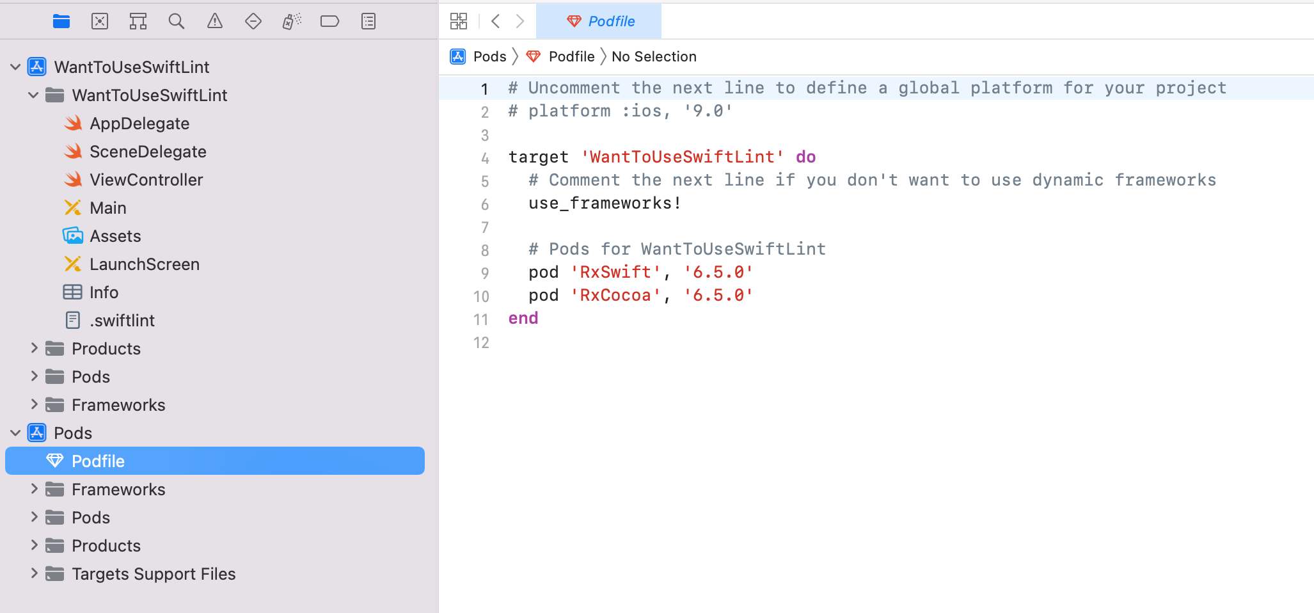Click use_frameworks! line
The height and width of the screenshot is (613, 1314).
(605, 203)
